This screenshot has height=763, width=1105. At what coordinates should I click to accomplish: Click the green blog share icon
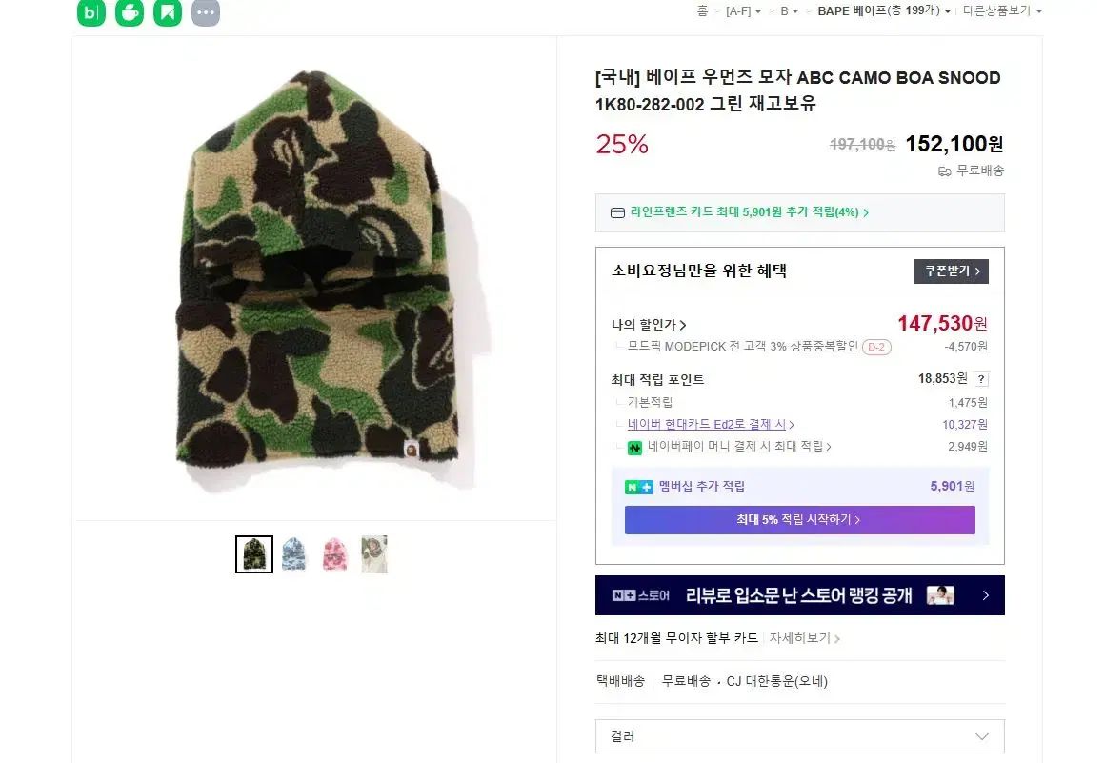point(91,12)
